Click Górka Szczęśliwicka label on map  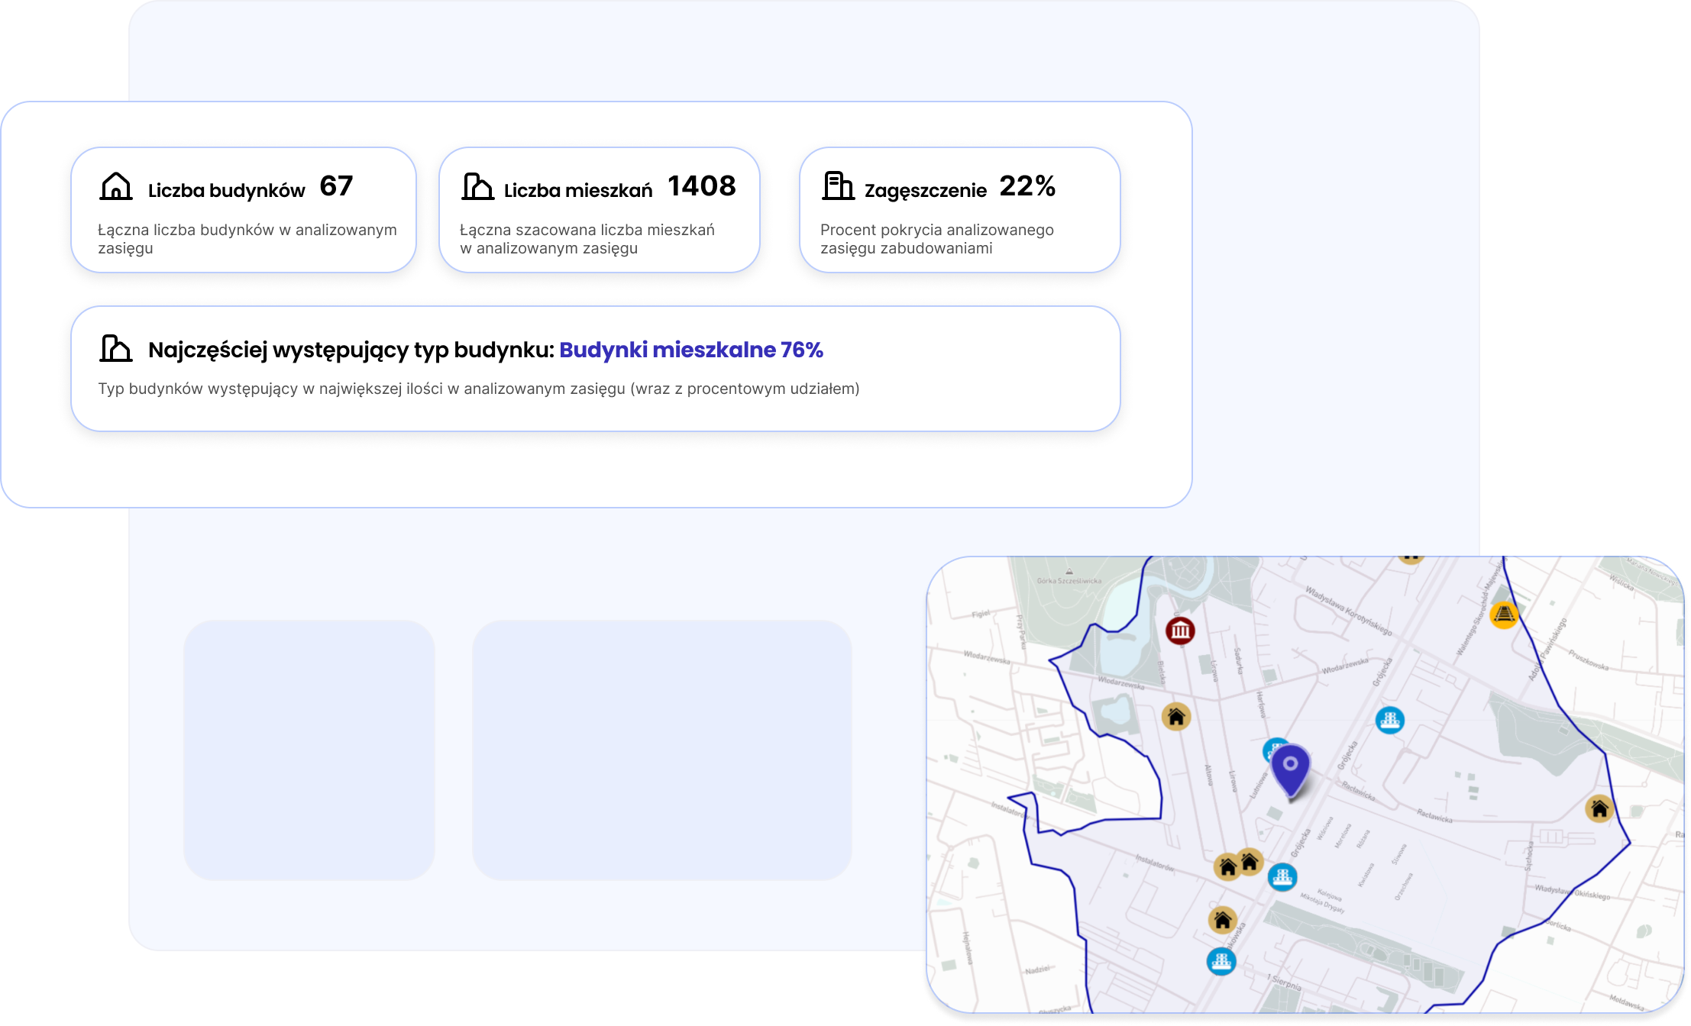click(x=1069, y=581)
